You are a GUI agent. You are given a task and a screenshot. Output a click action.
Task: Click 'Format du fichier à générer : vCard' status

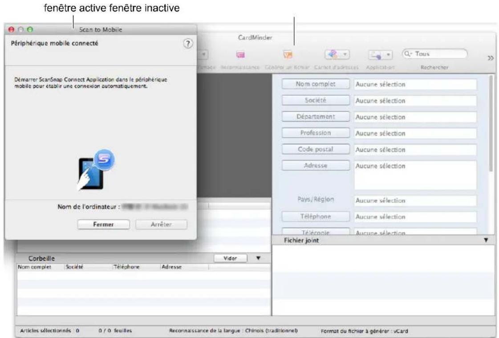pyautogui.click(x=364, y=331)
